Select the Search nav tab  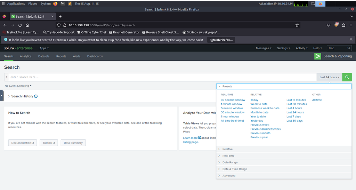pos(9,56)
